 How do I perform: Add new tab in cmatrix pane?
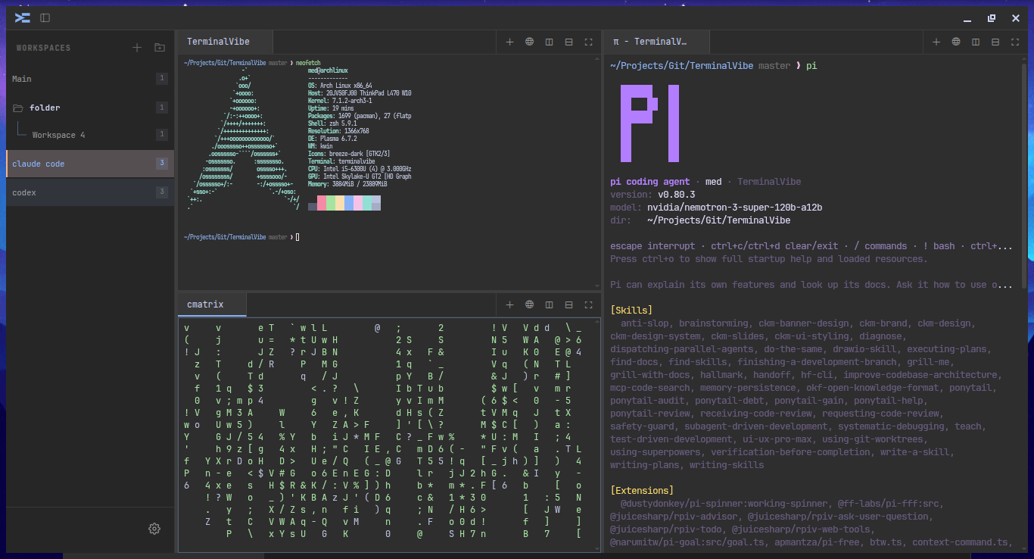tap(509, 304)
